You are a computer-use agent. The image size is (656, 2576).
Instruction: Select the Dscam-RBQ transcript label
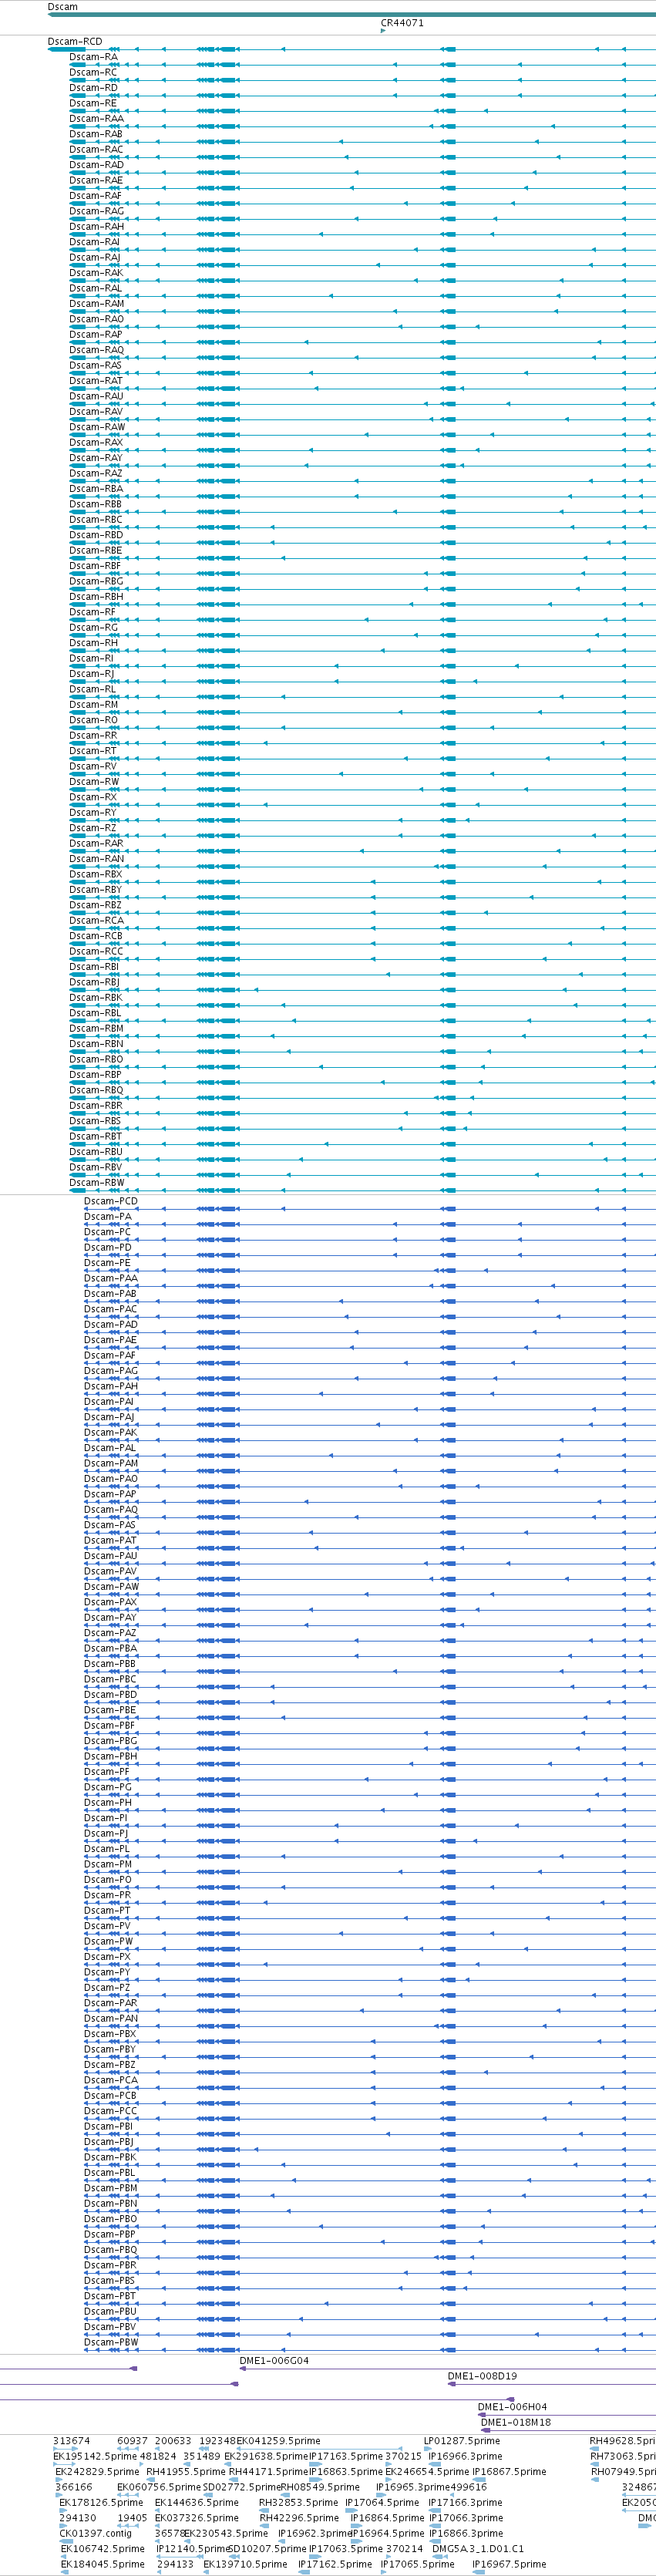point(97,1090)
